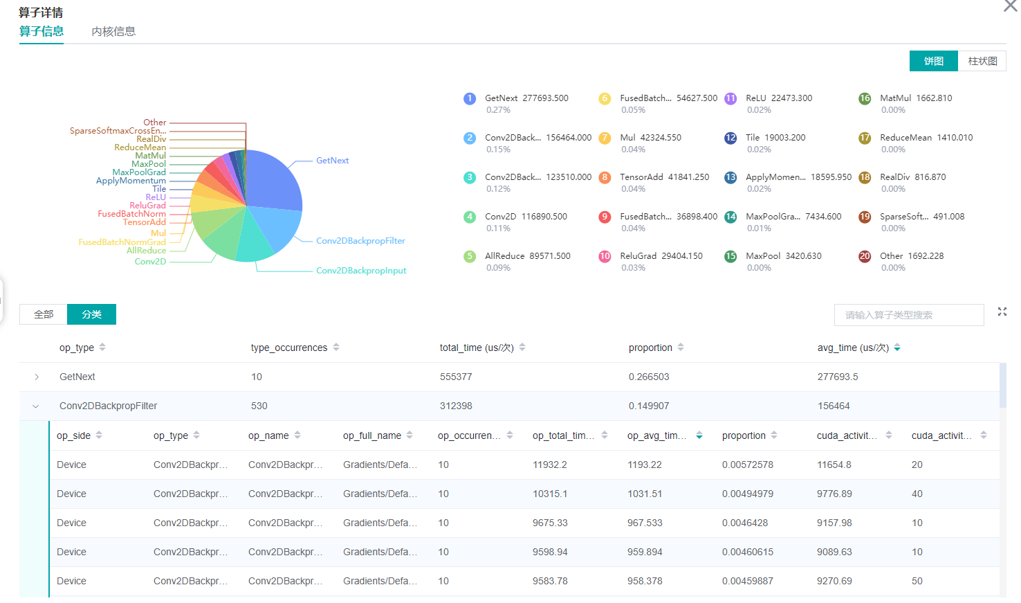1021x603 pixels.
Task: Sort type_occurrences column using sort arrows
Action: pyautogui.click(x=336, y=348)
